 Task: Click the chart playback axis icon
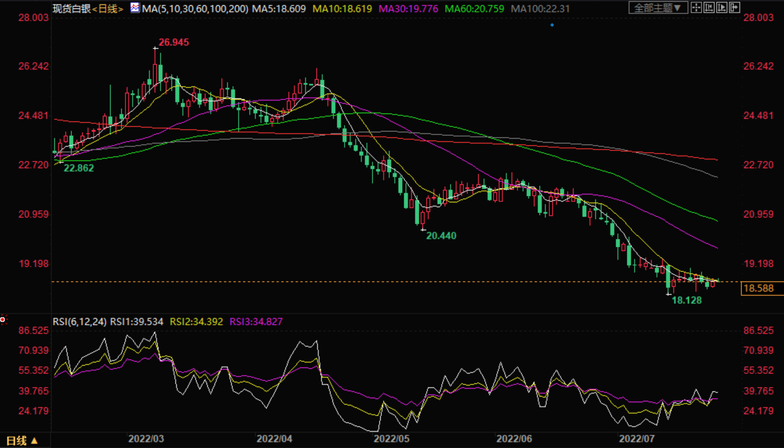(x=722, y=7)
